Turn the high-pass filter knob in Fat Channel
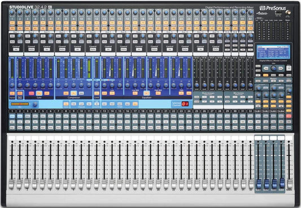 12,86
